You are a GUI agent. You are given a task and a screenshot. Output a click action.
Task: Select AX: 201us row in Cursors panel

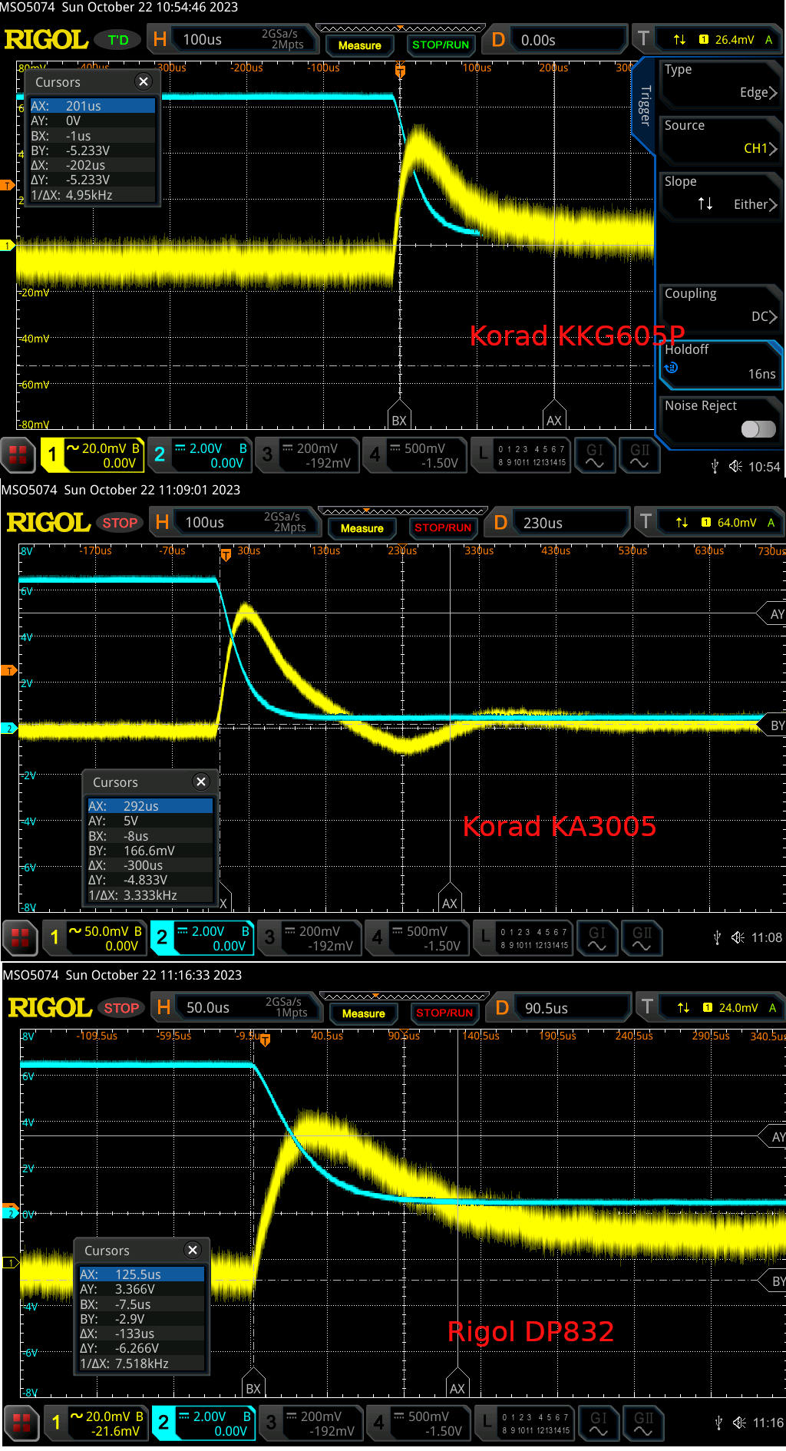coord(92,106)
